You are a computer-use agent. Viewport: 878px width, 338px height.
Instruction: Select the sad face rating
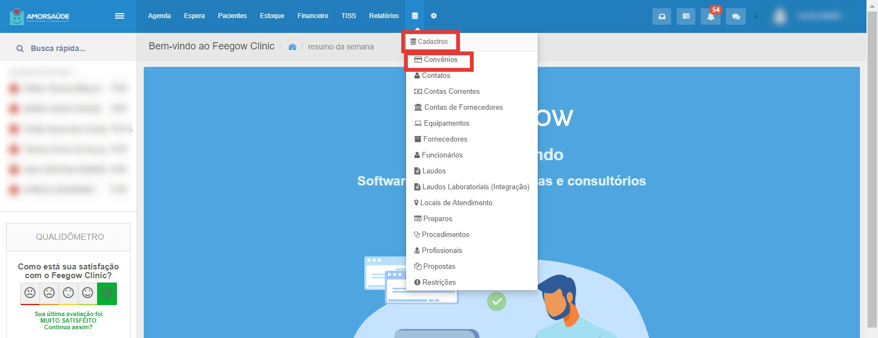(49, 293)
